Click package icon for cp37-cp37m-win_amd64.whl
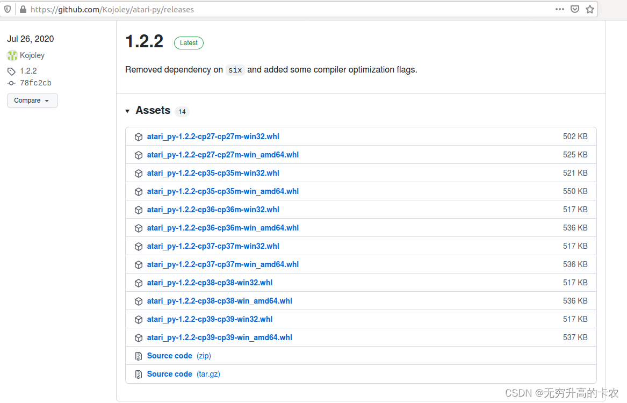Image resolution: width=627 pixels, height=403 pixels. [139, 265]
